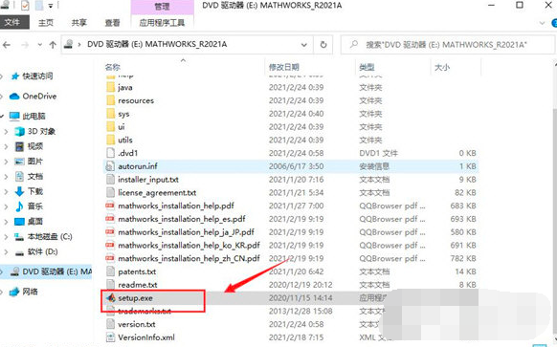Open the address bar history dropdown
The height and width of the screenshot is (347, 557).
pyautogui.click(x=304, y=45)
